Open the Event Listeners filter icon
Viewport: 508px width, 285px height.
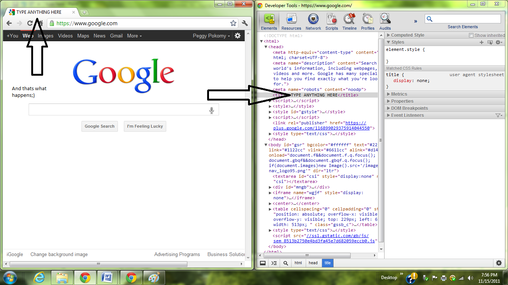point(499,115)
